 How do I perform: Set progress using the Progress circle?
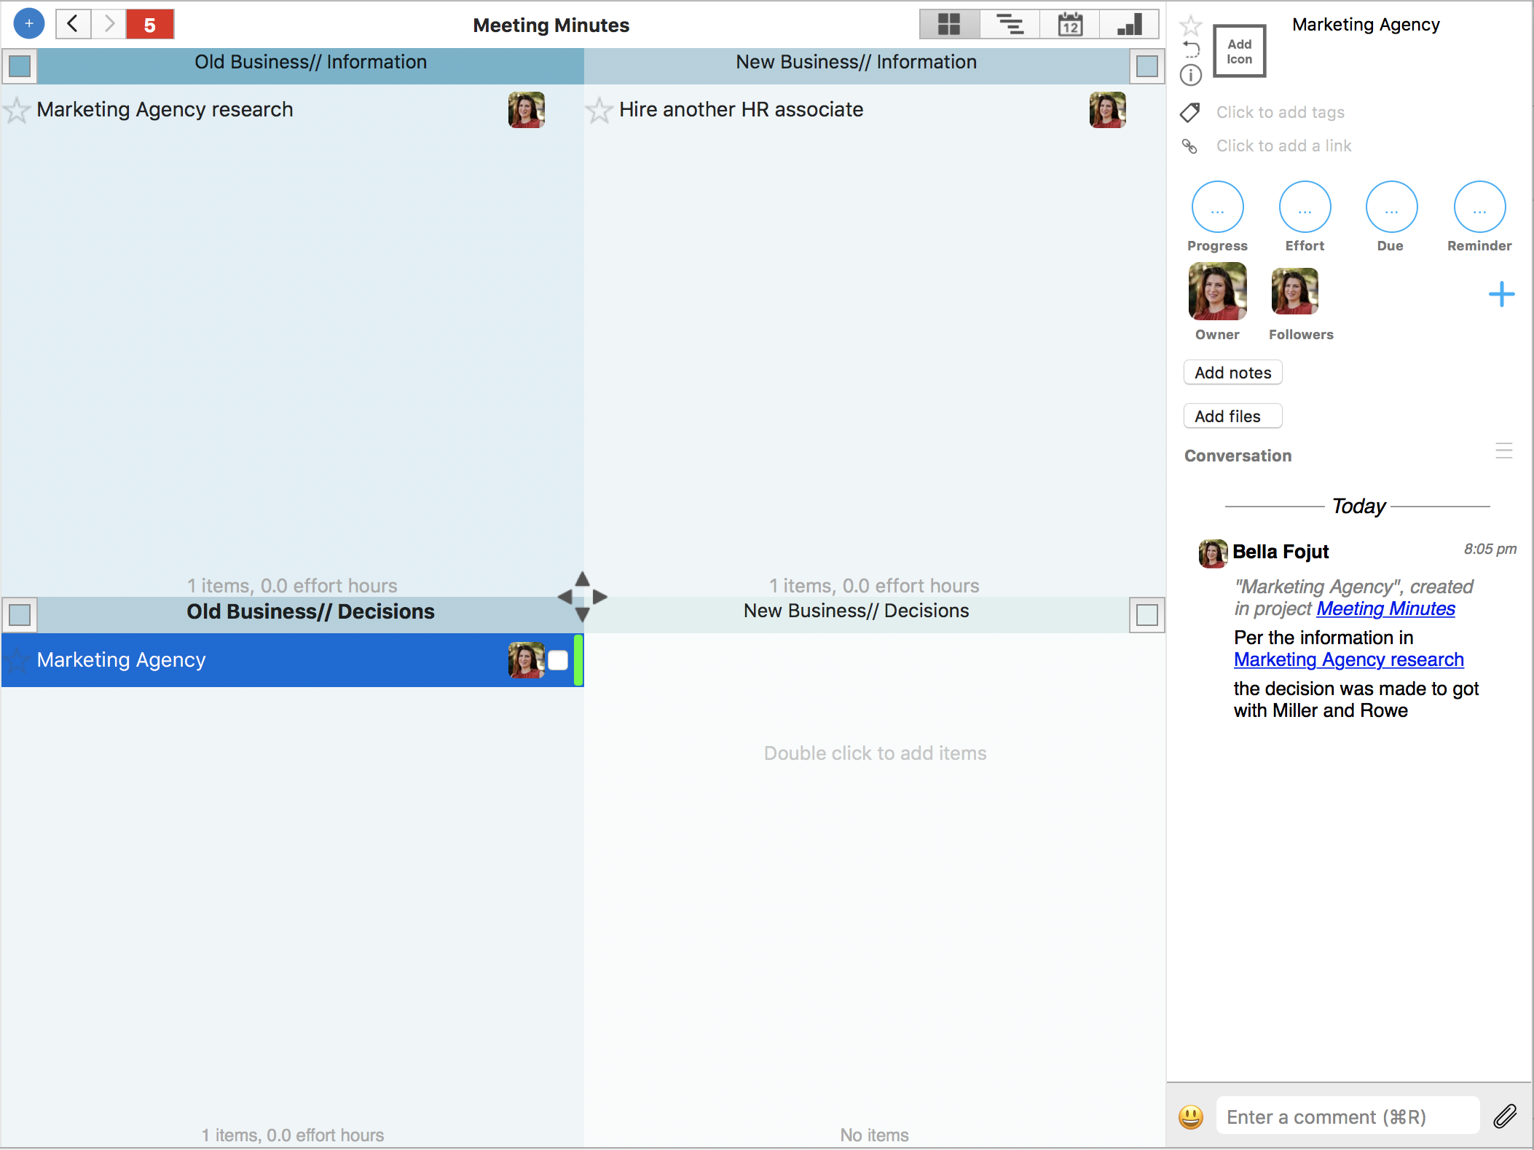pos(1216,206)
